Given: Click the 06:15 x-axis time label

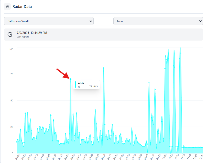Looking at the screenshot, I should [110, 157].
